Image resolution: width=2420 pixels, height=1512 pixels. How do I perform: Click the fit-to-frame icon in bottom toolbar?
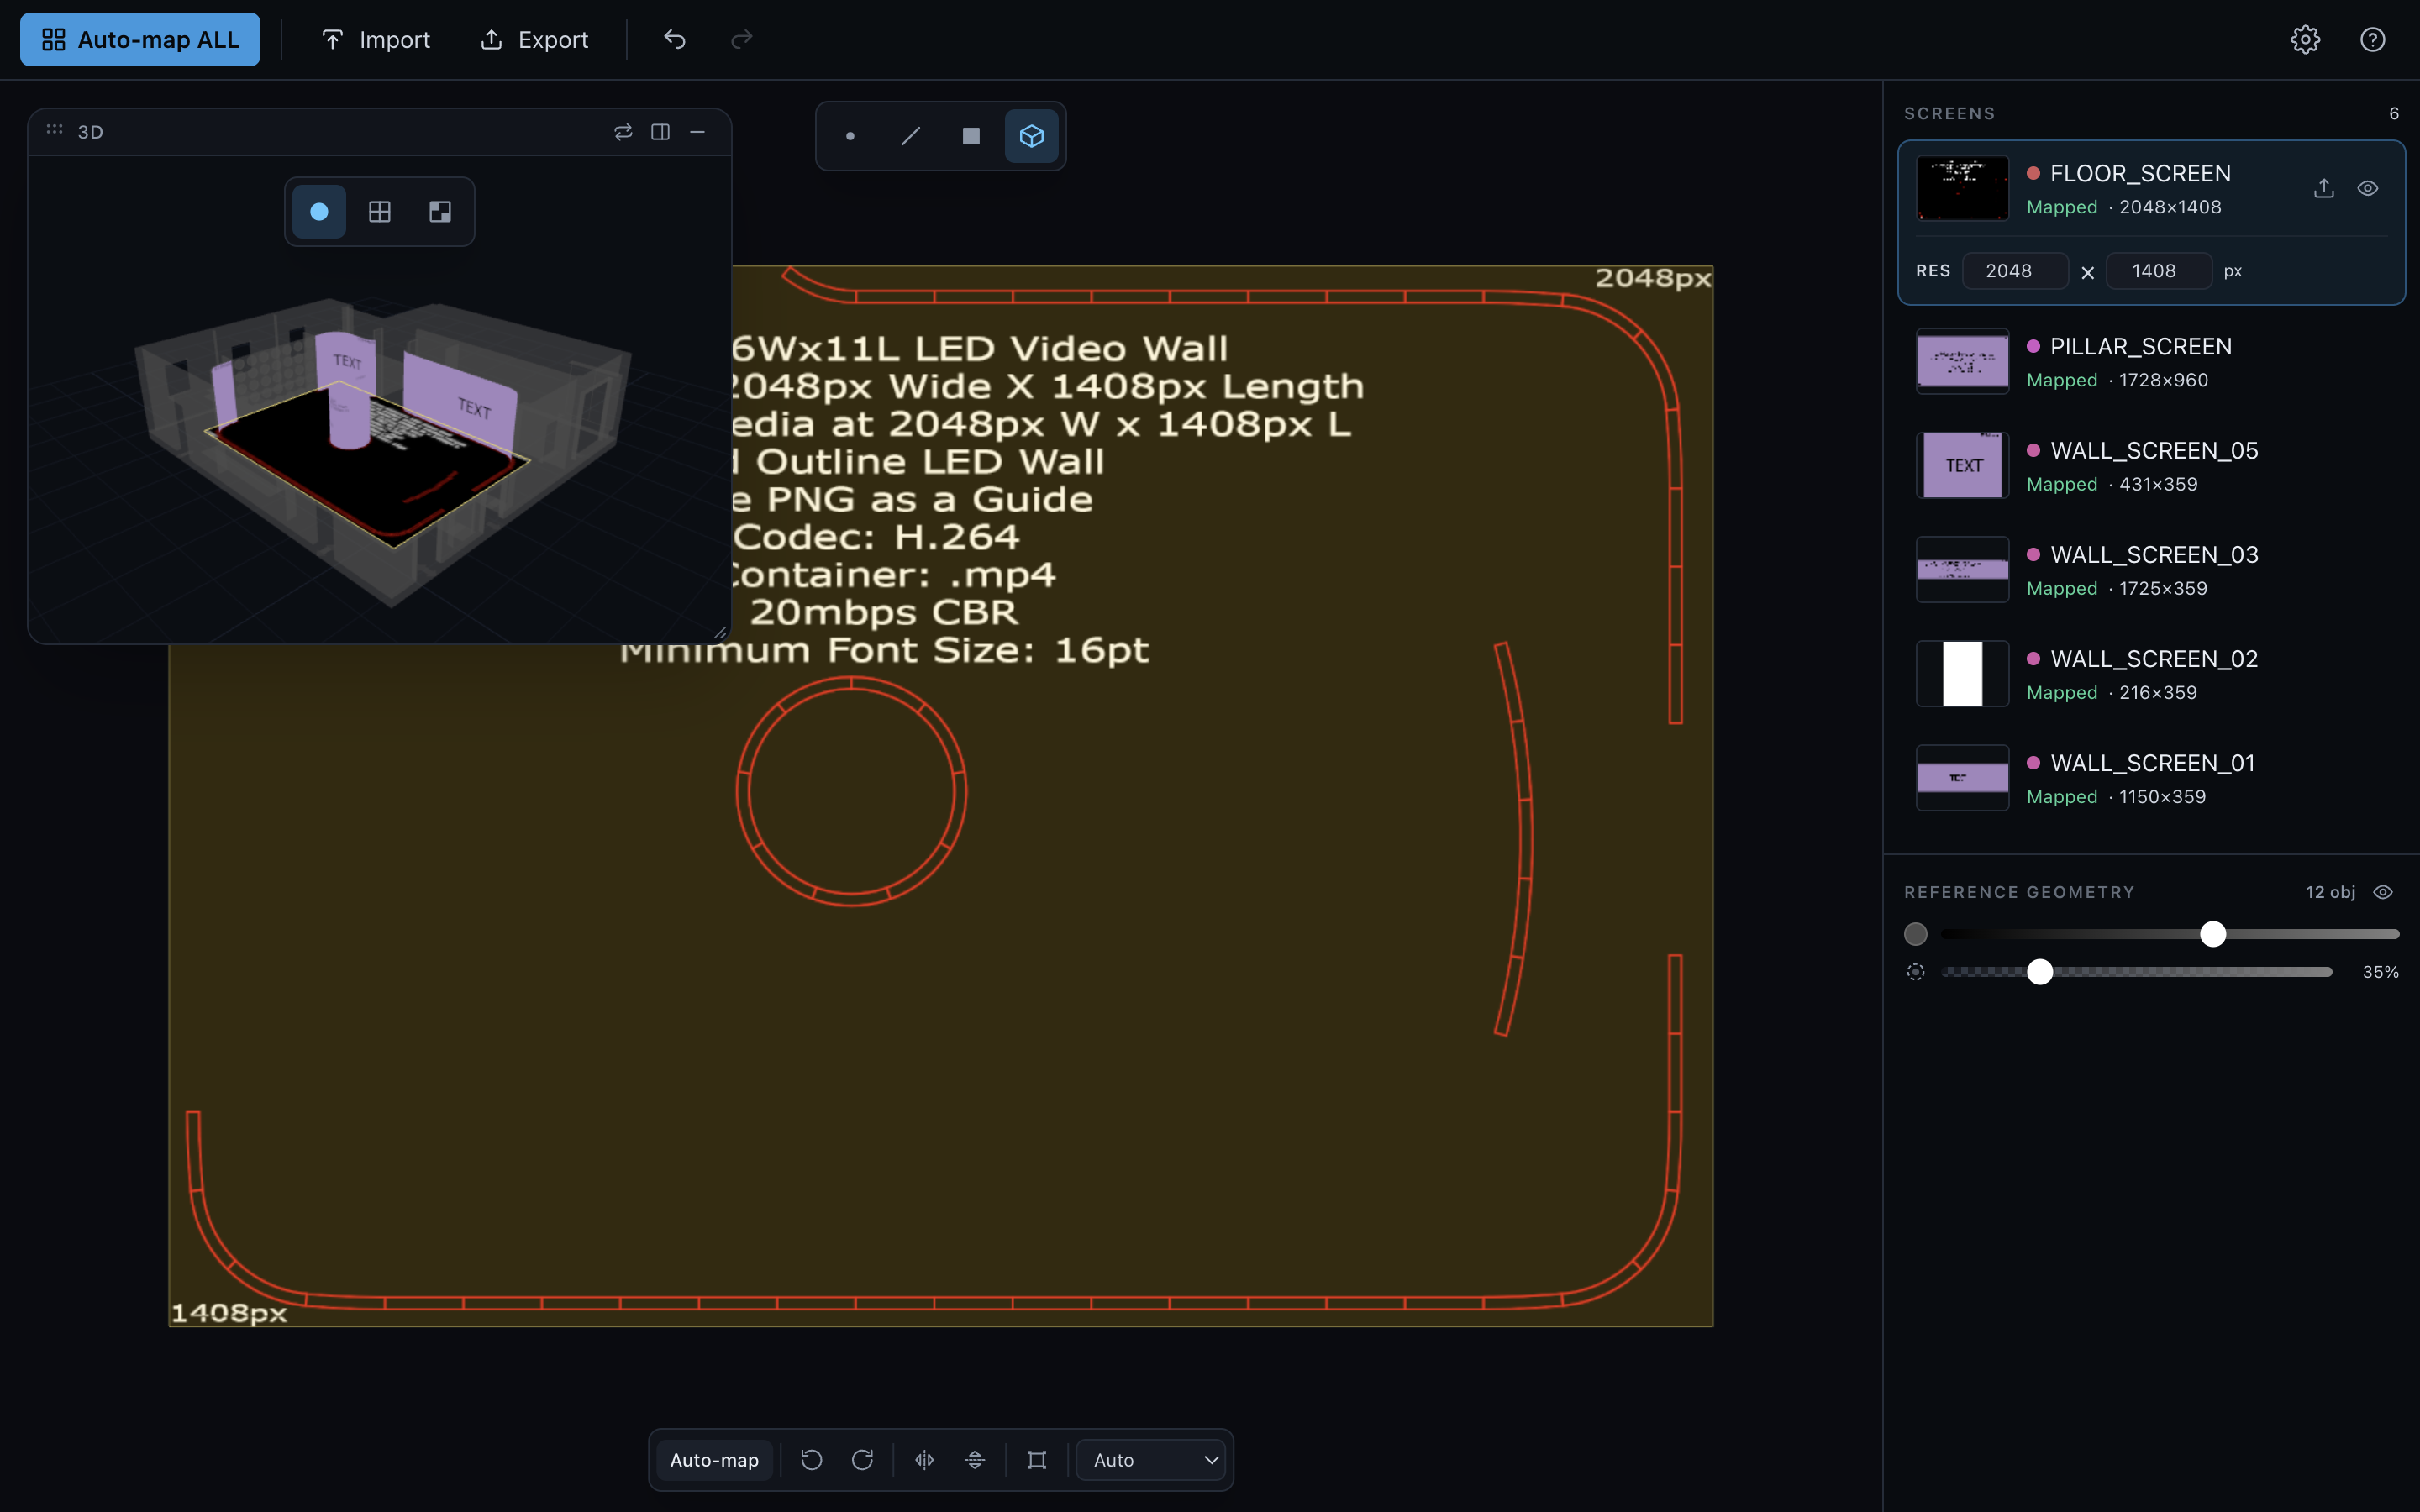1037,1460
